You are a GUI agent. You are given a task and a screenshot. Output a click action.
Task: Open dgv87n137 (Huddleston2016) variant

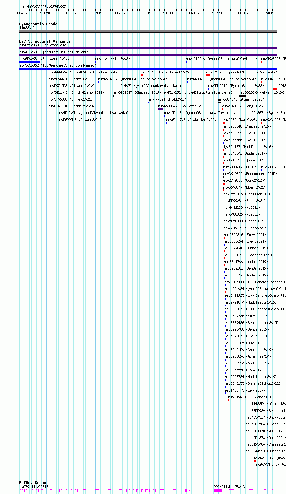click(248, 147)
